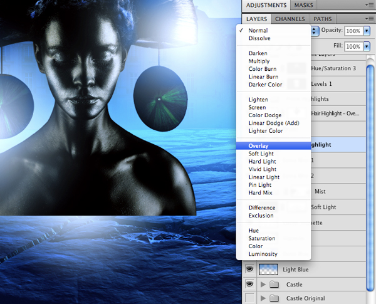Hide the Light Blue layer
376x304 pixels.
(x=249, y=269)
